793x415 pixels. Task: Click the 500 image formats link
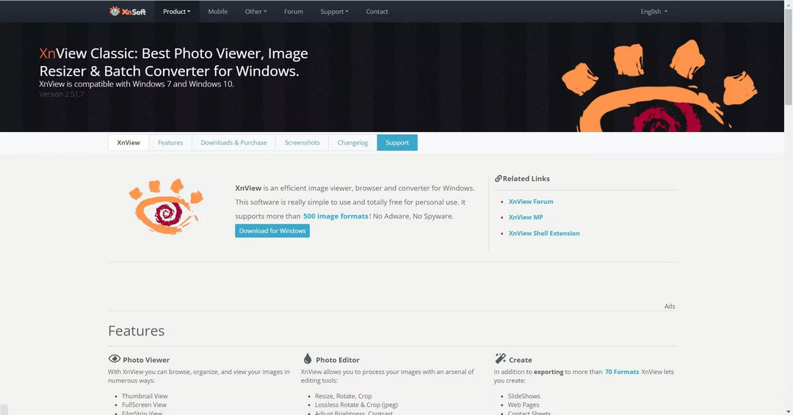[x=336, y=216]
